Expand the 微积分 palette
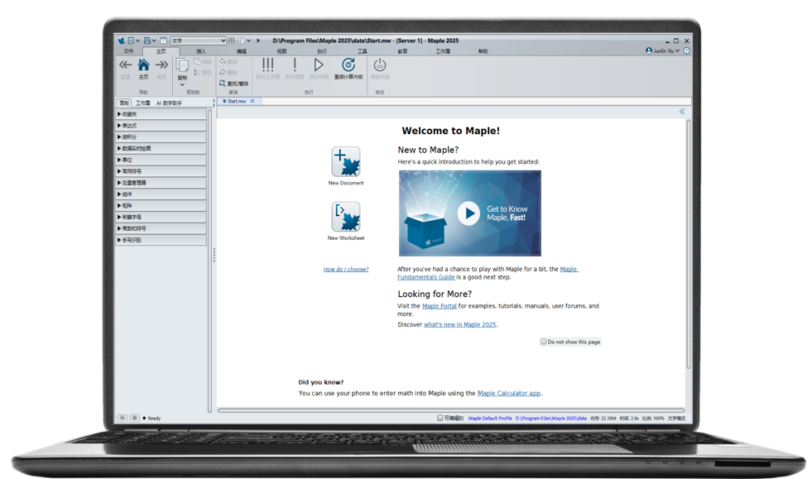The height and width of the screenshot is (479, 812). point(161,137)
